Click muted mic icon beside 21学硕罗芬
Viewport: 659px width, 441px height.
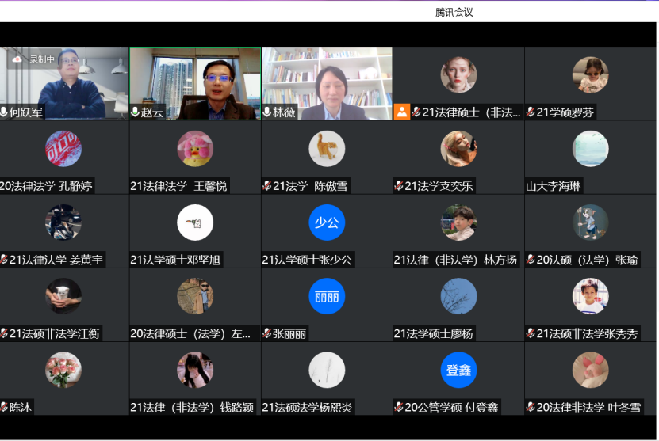531,112
